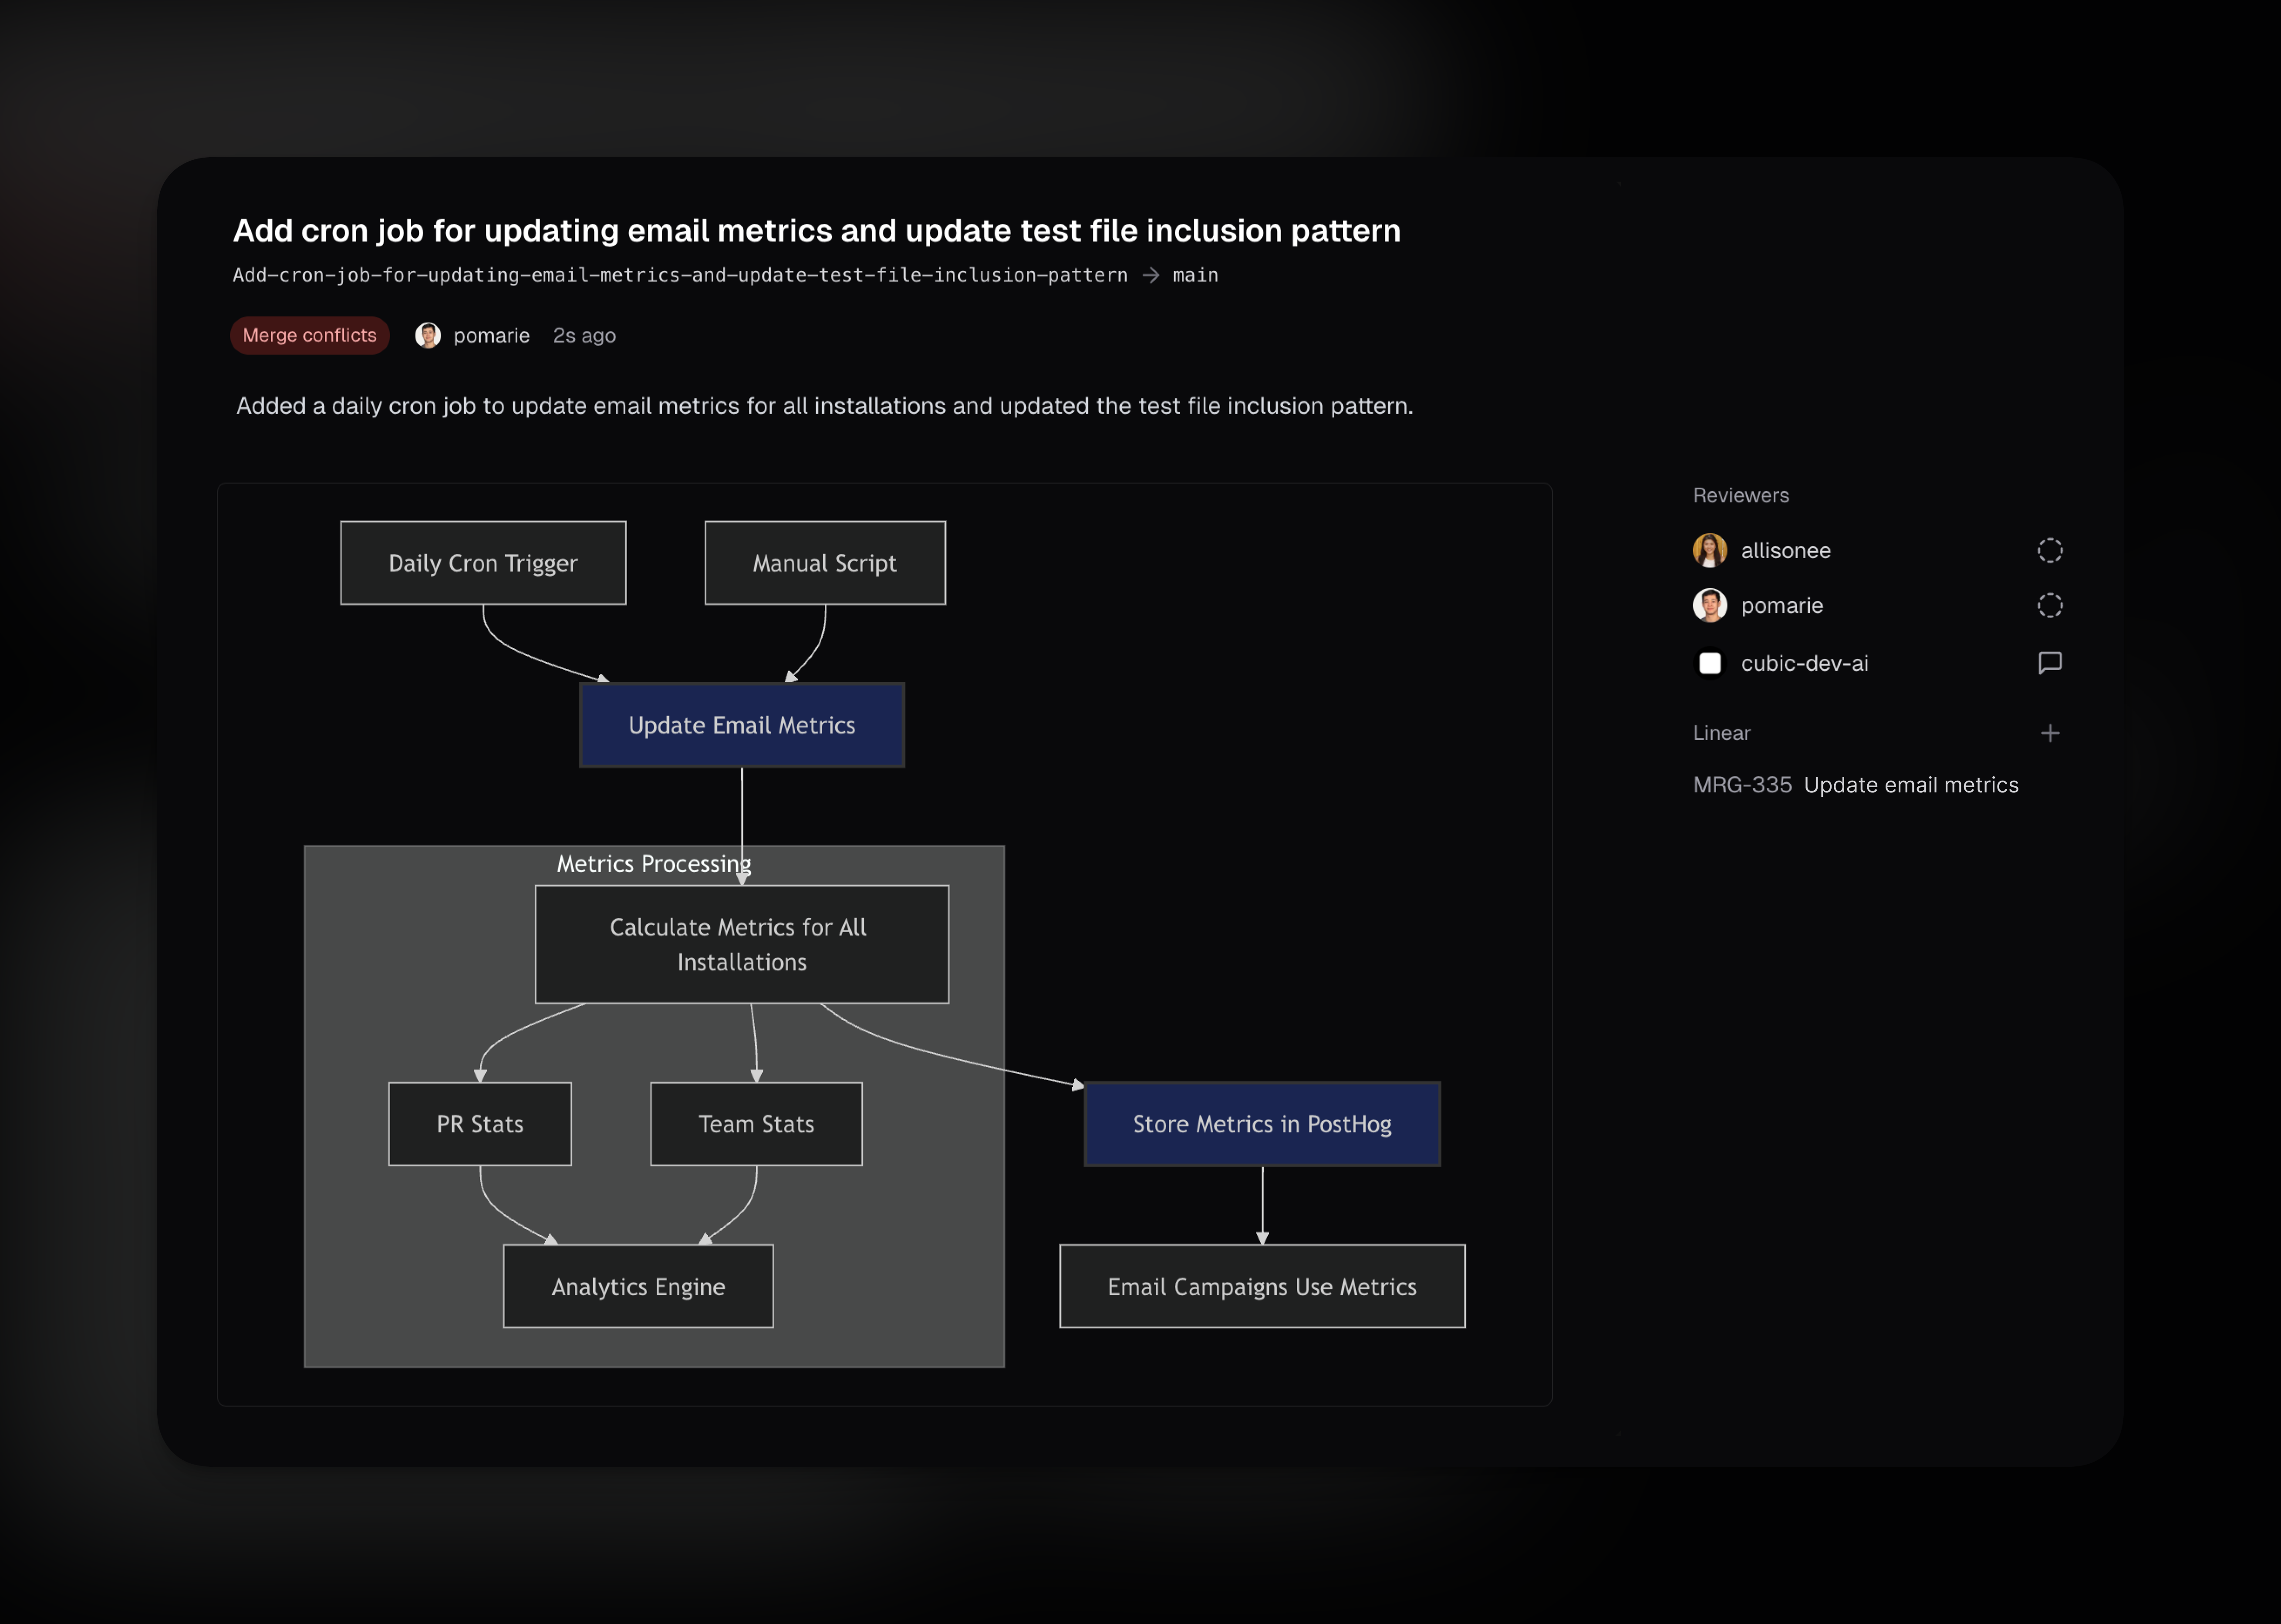Click the Email Campaigns Use Metrics node
The height and width of the screenshot is (1624, 2281).
click(1262, 1286)
